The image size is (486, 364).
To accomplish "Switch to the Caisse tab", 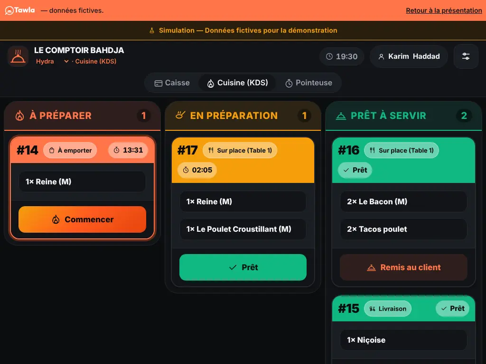I will click(172, 83).
